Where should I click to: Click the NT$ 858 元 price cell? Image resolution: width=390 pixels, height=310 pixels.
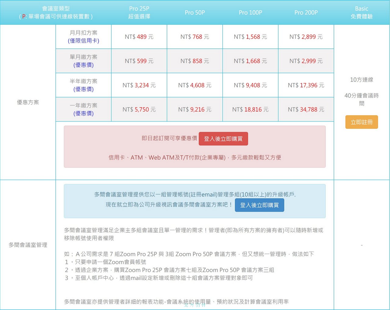tap(195, 61)
